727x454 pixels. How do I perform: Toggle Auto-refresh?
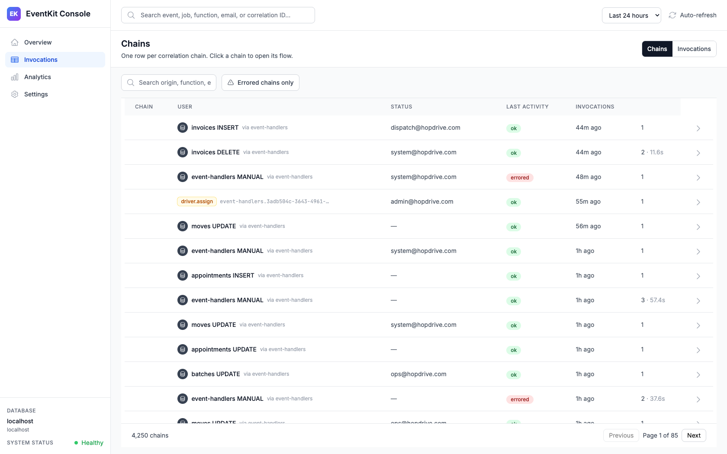tap(692, 15)
